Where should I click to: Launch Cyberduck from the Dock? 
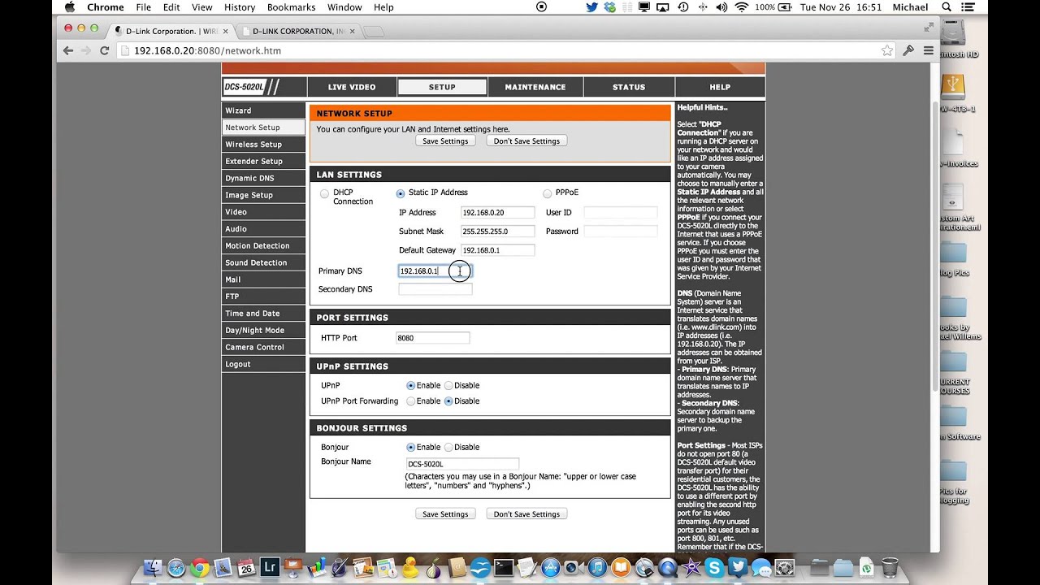410,567
